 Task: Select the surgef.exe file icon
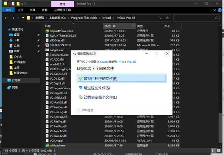point(47,50)
